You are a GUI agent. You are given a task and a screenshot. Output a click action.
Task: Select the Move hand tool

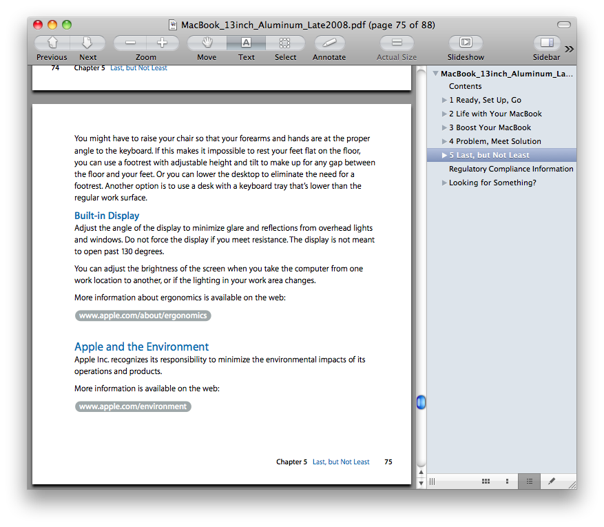(x=207, y=43)
